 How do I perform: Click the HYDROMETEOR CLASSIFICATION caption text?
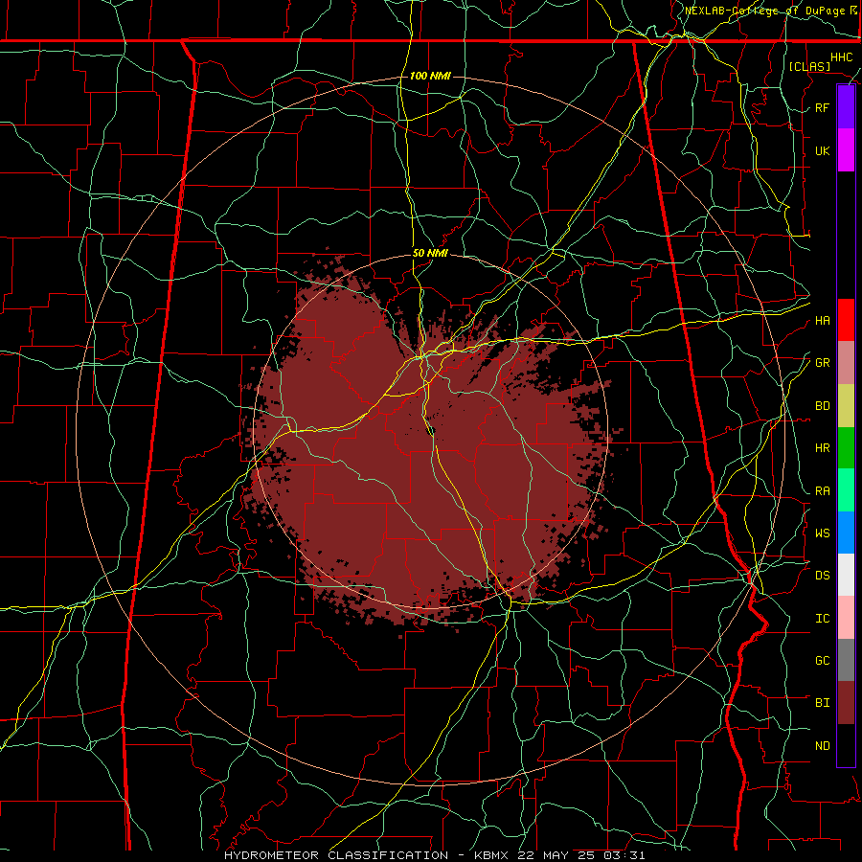[336, 855]
